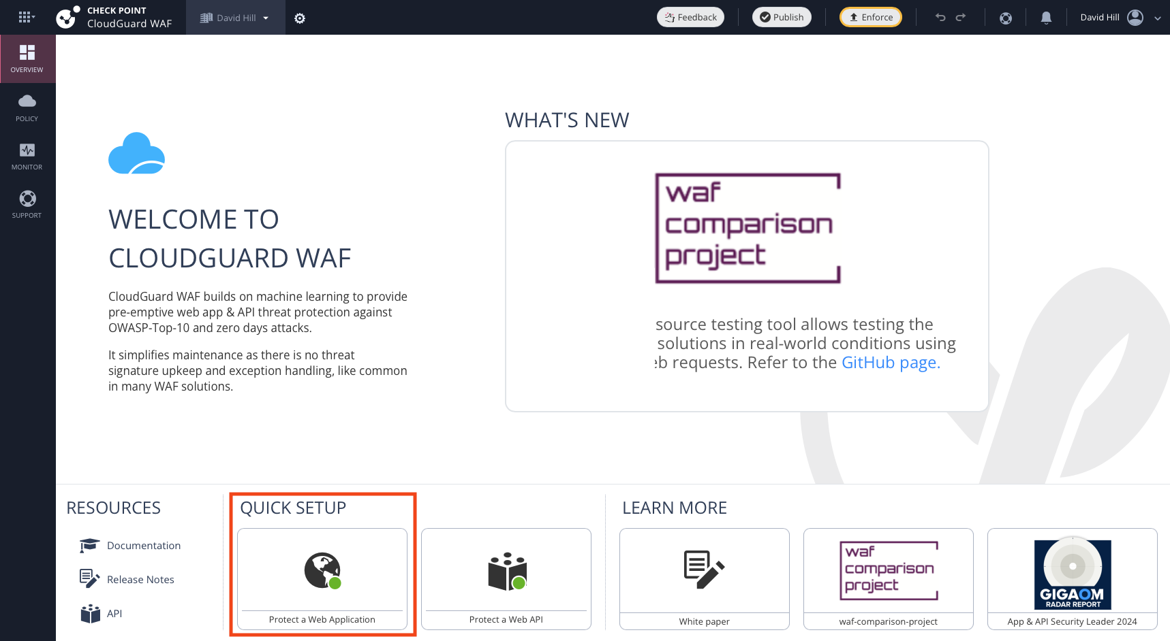Click the GigaOm Radar Report thumbnail

point(1073,572)
